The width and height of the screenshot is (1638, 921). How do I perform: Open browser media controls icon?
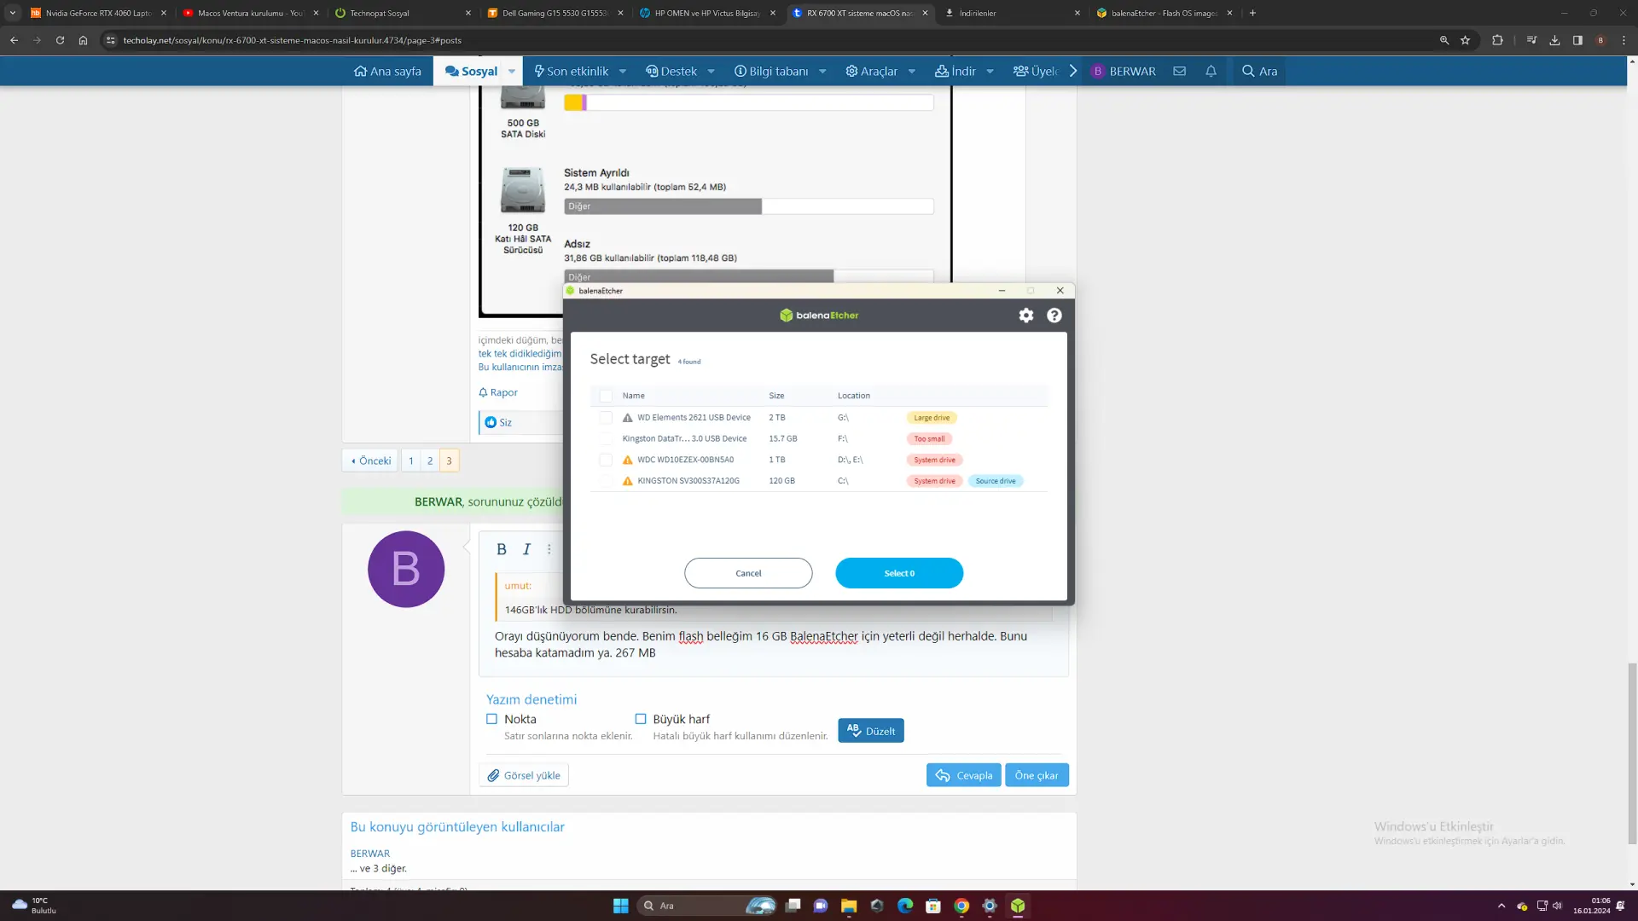click(x=1531, y=40)
